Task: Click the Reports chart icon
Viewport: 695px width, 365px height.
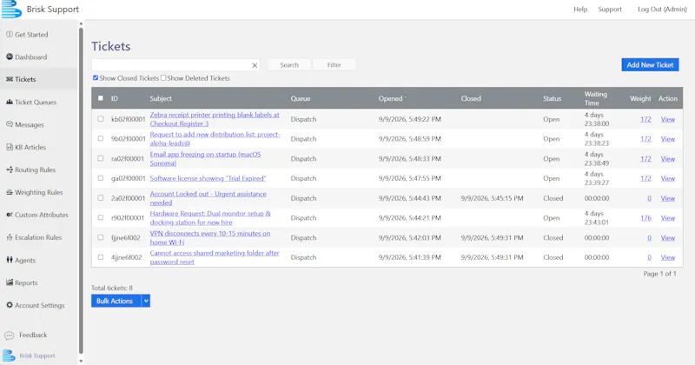Action: (10, 282)
